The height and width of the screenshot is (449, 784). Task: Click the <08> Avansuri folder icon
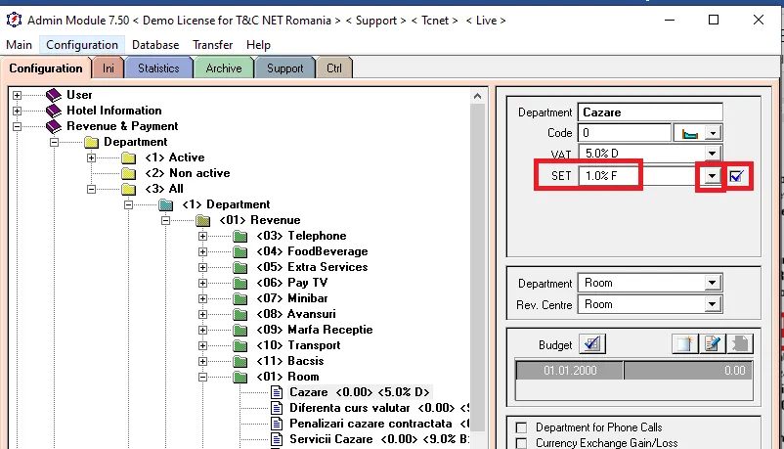click(240, 314)
